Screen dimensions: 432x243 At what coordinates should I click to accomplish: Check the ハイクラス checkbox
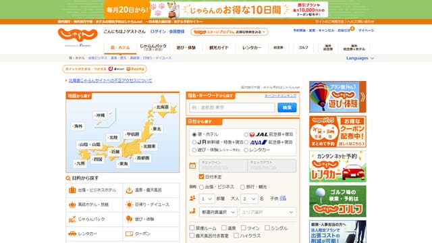point(236,236)
